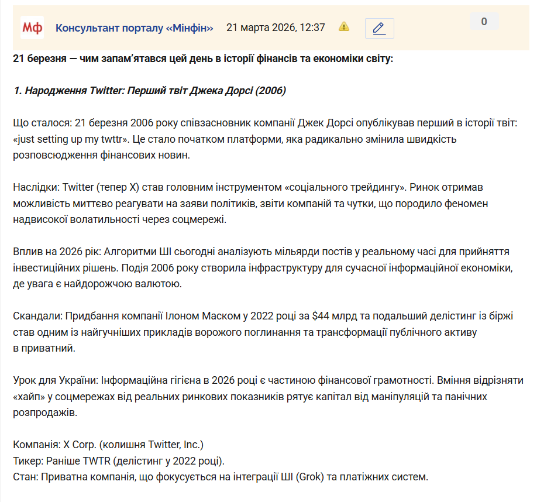Click the paragraph starting with 'Наслідки: Twitter'
This screenshot has height=502, width=537.
[250, 204]
